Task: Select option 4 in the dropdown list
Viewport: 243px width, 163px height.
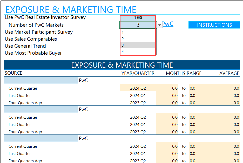Action: (138, 52)
